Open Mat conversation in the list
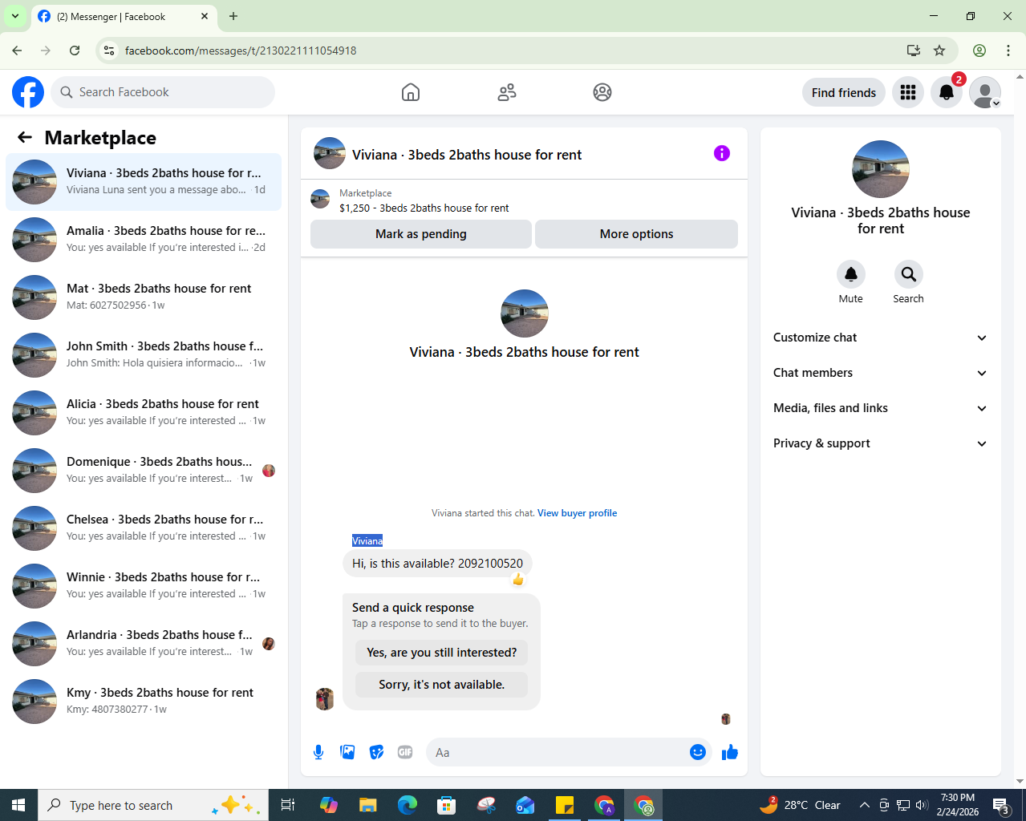Image resolution: width=1026 pixels, height=821 pixels. click(x=144, y=297)
